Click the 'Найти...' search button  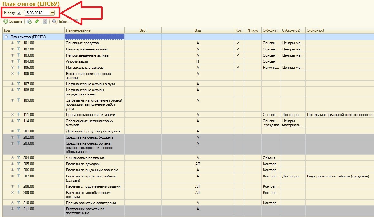(x=61, y=22)
